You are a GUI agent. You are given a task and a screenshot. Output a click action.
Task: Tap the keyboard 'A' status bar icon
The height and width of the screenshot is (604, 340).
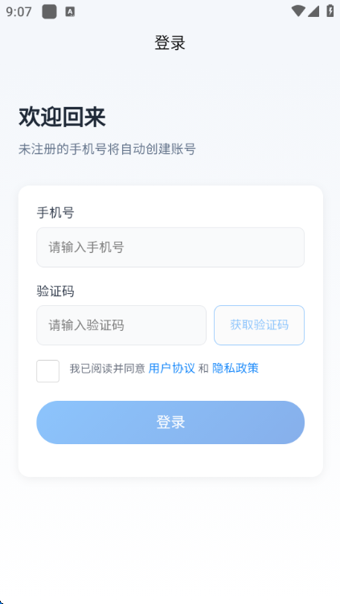point(70,12)
